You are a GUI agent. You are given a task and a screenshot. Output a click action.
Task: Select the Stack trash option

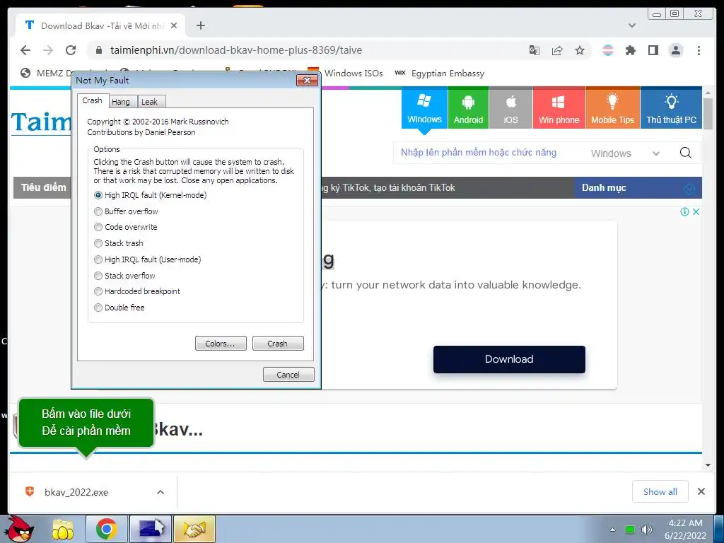[119, 243]
